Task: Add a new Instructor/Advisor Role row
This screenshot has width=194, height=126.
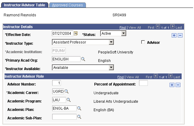Action: click(x=172, y=85)
